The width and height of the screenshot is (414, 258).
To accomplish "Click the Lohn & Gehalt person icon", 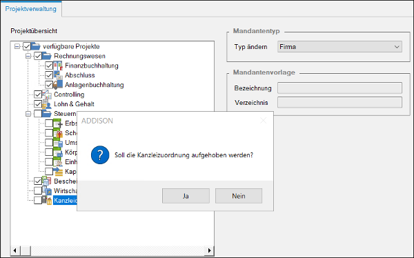I will click(47, 104).
